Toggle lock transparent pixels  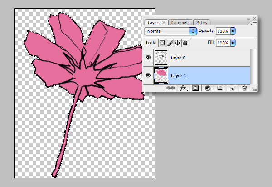tap(162, 43)
